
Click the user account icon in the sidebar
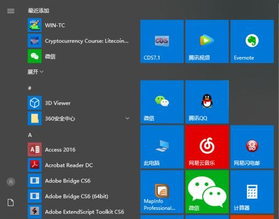(x=11, y=182)
